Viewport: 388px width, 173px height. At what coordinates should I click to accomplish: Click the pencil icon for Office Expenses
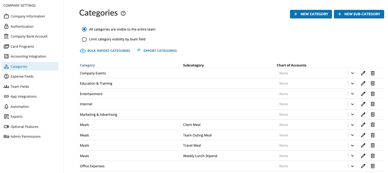coord(363,166)
